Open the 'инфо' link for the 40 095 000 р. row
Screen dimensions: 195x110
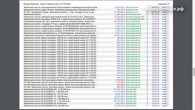[165, 35]
